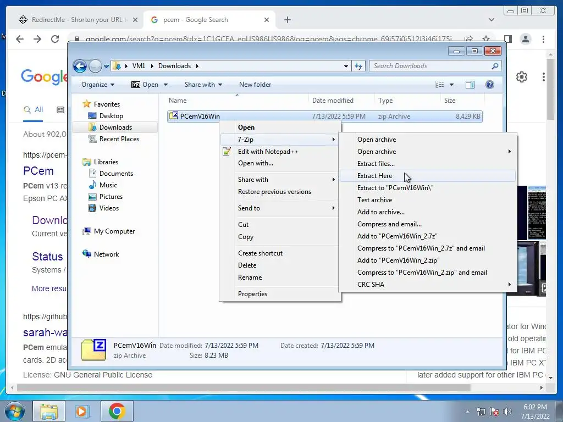Screen dimensions: 563x422
Task: Close the pcem Google Search tab
Action: coord(267,20)
